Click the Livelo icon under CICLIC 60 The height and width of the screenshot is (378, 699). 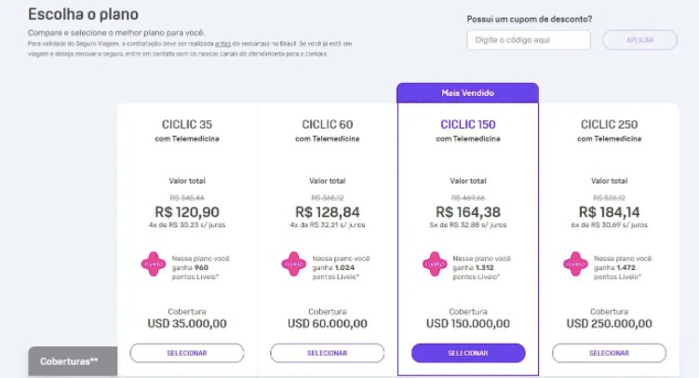pos(294,263)
